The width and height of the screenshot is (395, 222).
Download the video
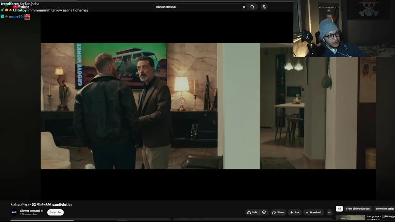pyautogui.click(x=313, y=212)
